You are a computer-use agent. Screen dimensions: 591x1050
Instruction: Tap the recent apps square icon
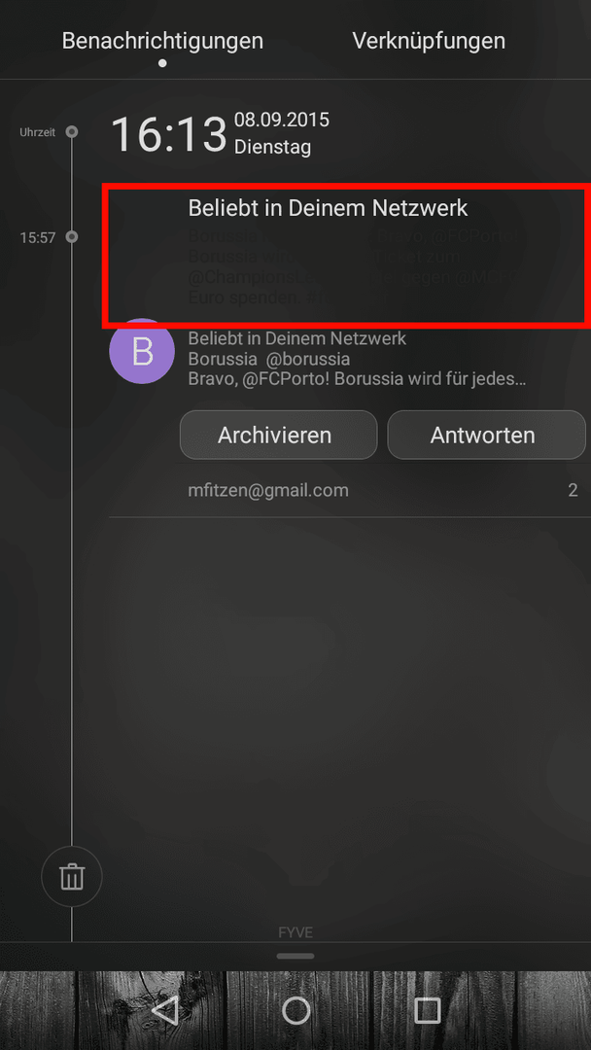(427, 1010)
